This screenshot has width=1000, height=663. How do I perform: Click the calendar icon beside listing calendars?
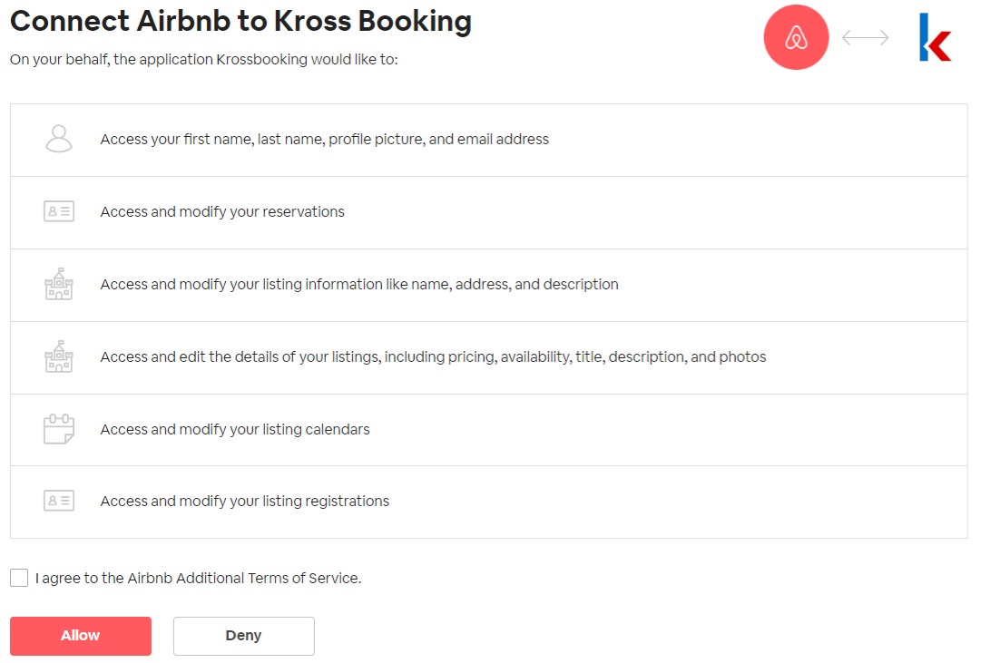coord(59,428)
